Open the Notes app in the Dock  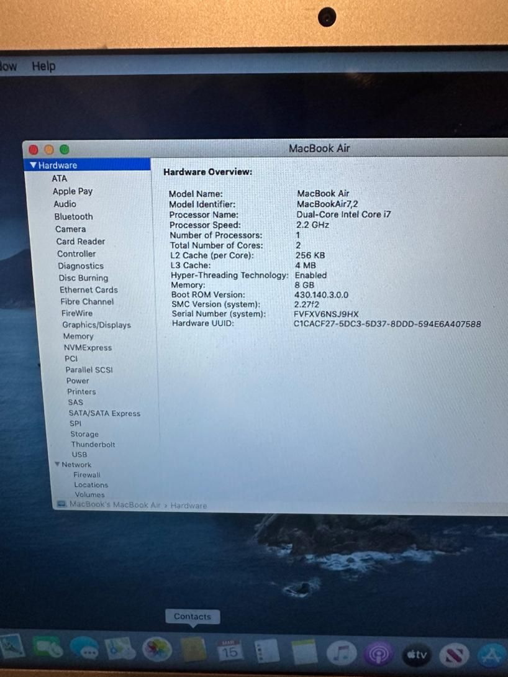coord(304,652)
